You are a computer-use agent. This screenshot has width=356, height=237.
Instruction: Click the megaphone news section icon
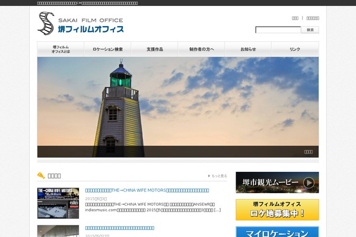(41, 175)
